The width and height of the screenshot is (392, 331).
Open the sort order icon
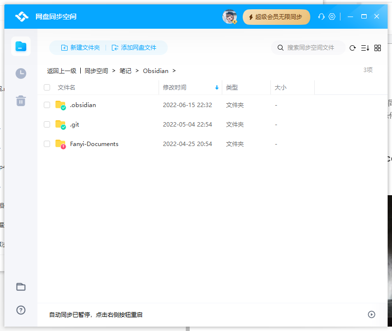(365, 48)
